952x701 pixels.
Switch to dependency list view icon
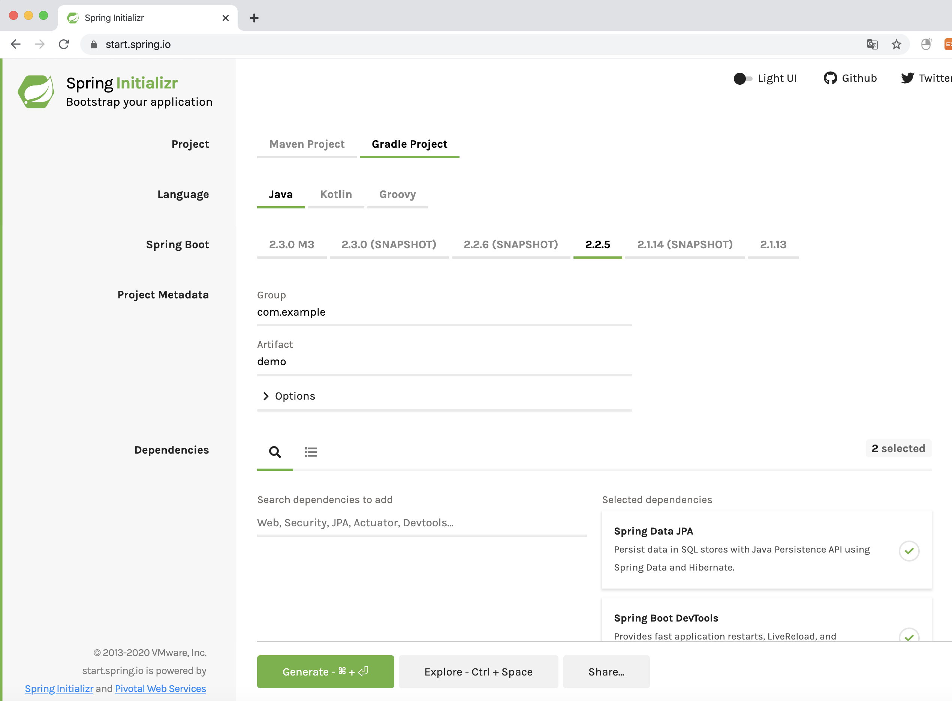coord(311,452)
